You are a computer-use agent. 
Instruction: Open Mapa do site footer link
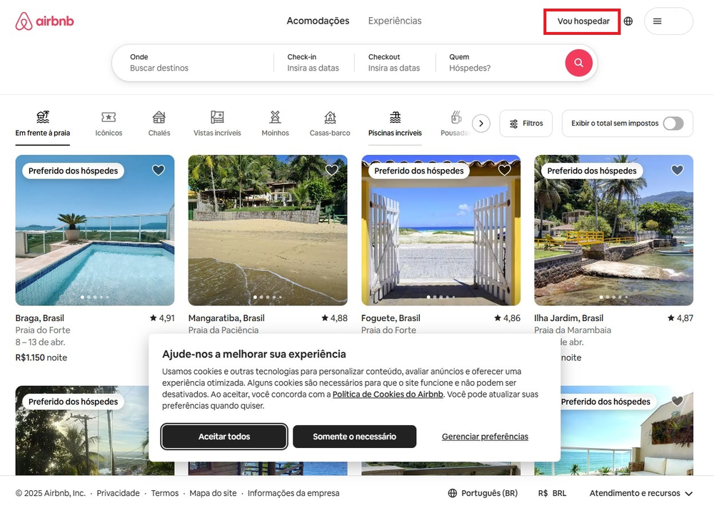[x=213, y=493]
